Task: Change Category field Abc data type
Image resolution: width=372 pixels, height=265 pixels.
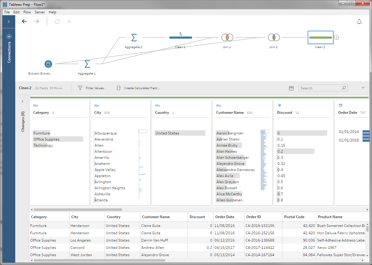Action: point(36,106)
